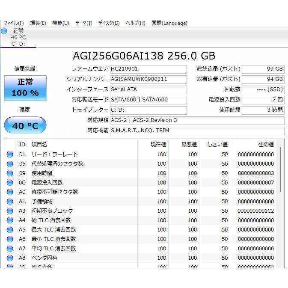288x288 pixels.
Task: Open the 機能(U) menu
Action: coord(61,23)
